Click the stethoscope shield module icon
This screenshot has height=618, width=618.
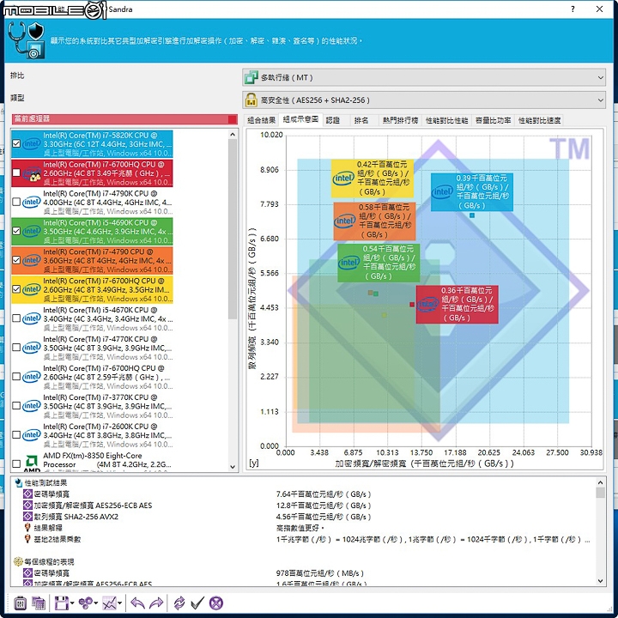click(x=27, y=40)
